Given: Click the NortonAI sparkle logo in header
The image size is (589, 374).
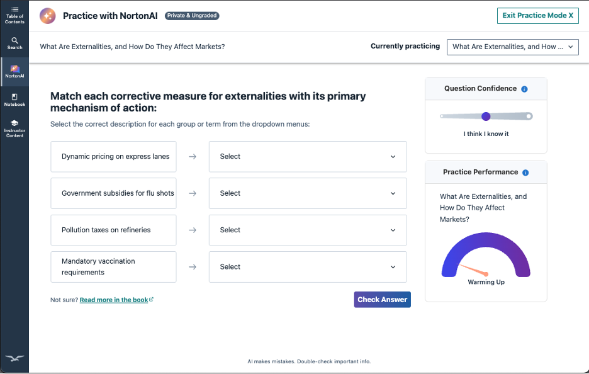Looking at the screenshot, I should (x=47, y=16).
